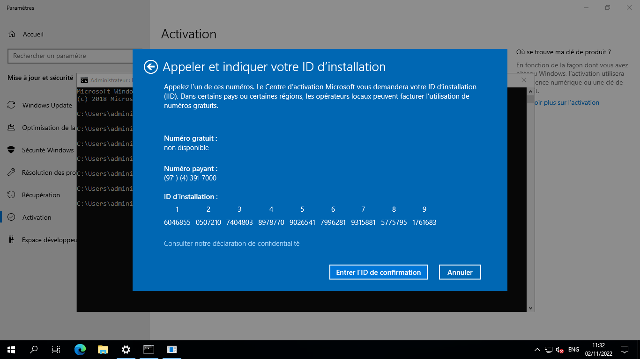
Task: Open the Windows Start menu
Action: [x=11, y=349]
